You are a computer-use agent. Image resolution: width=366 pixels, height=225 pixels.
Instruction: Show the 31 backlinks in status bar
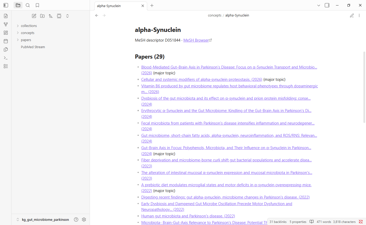pyautogui.click(x=278, y=222)
